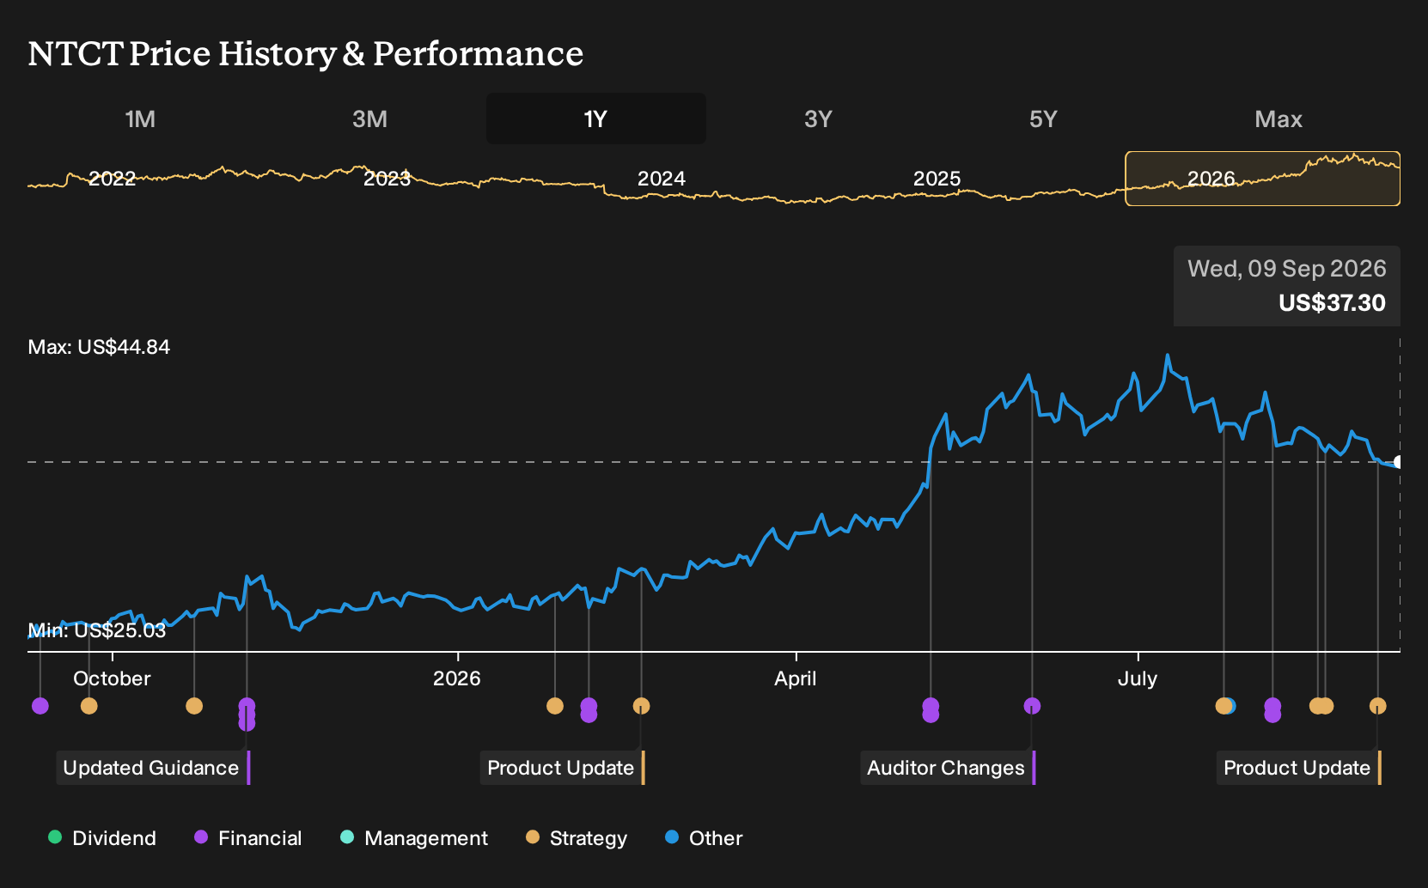This screenshot has height=888, width=1428.
Task: Open the Auditor Changes event label
Action: point(946,768)
